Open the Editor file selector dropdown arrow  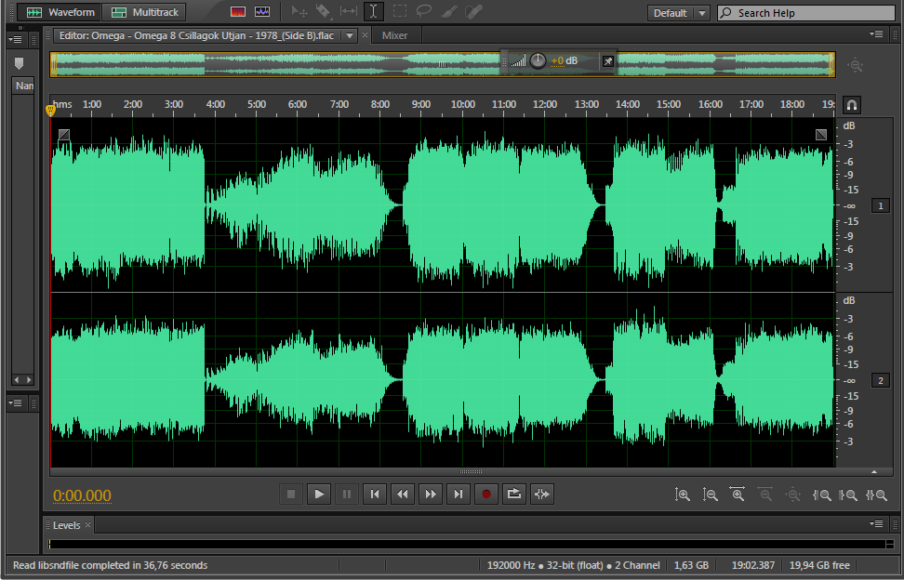click(350, 35)
